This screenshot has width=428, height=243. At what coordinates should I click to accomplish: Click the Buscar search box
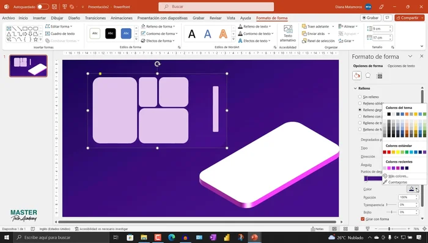pos(216,7)
